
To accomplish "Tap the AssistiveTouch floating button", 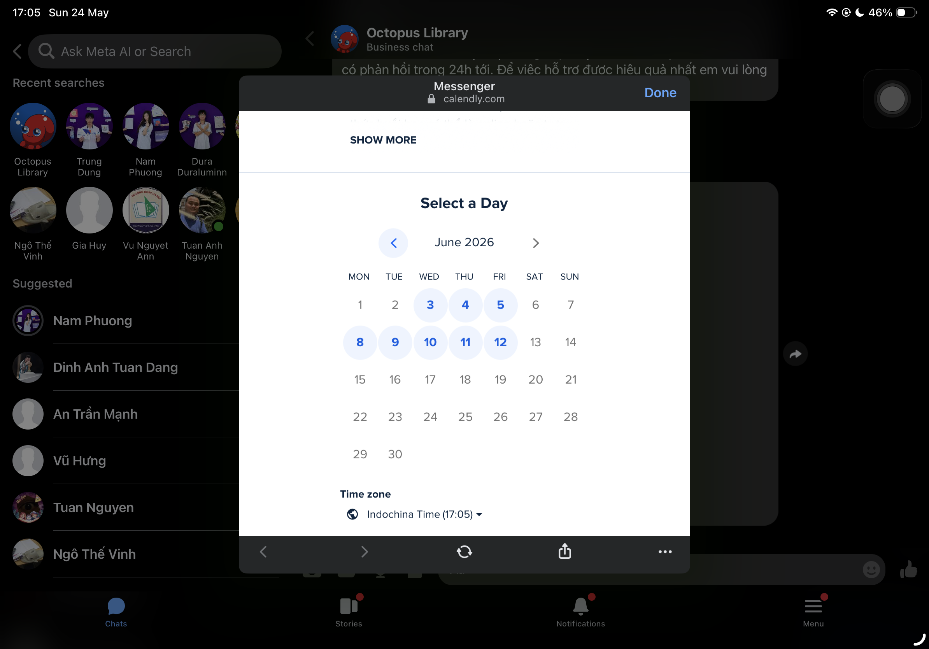I will pyautogui.click(x=892, y=99).
